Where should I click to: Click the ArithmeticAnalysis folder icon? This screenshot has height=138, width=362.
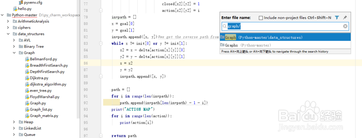point(15,21)
